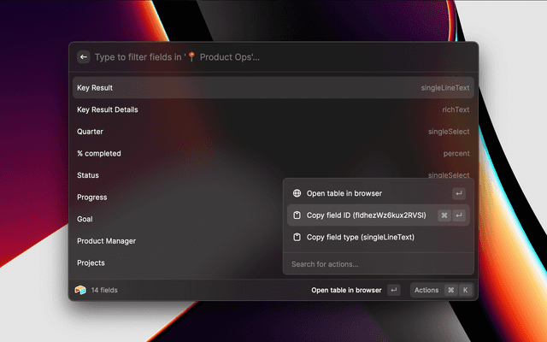Click the return key icon in footer

click(393, 290)
